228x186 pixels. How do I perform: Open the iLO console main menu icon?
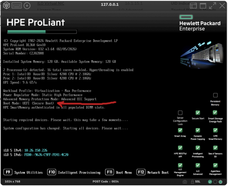6,6
